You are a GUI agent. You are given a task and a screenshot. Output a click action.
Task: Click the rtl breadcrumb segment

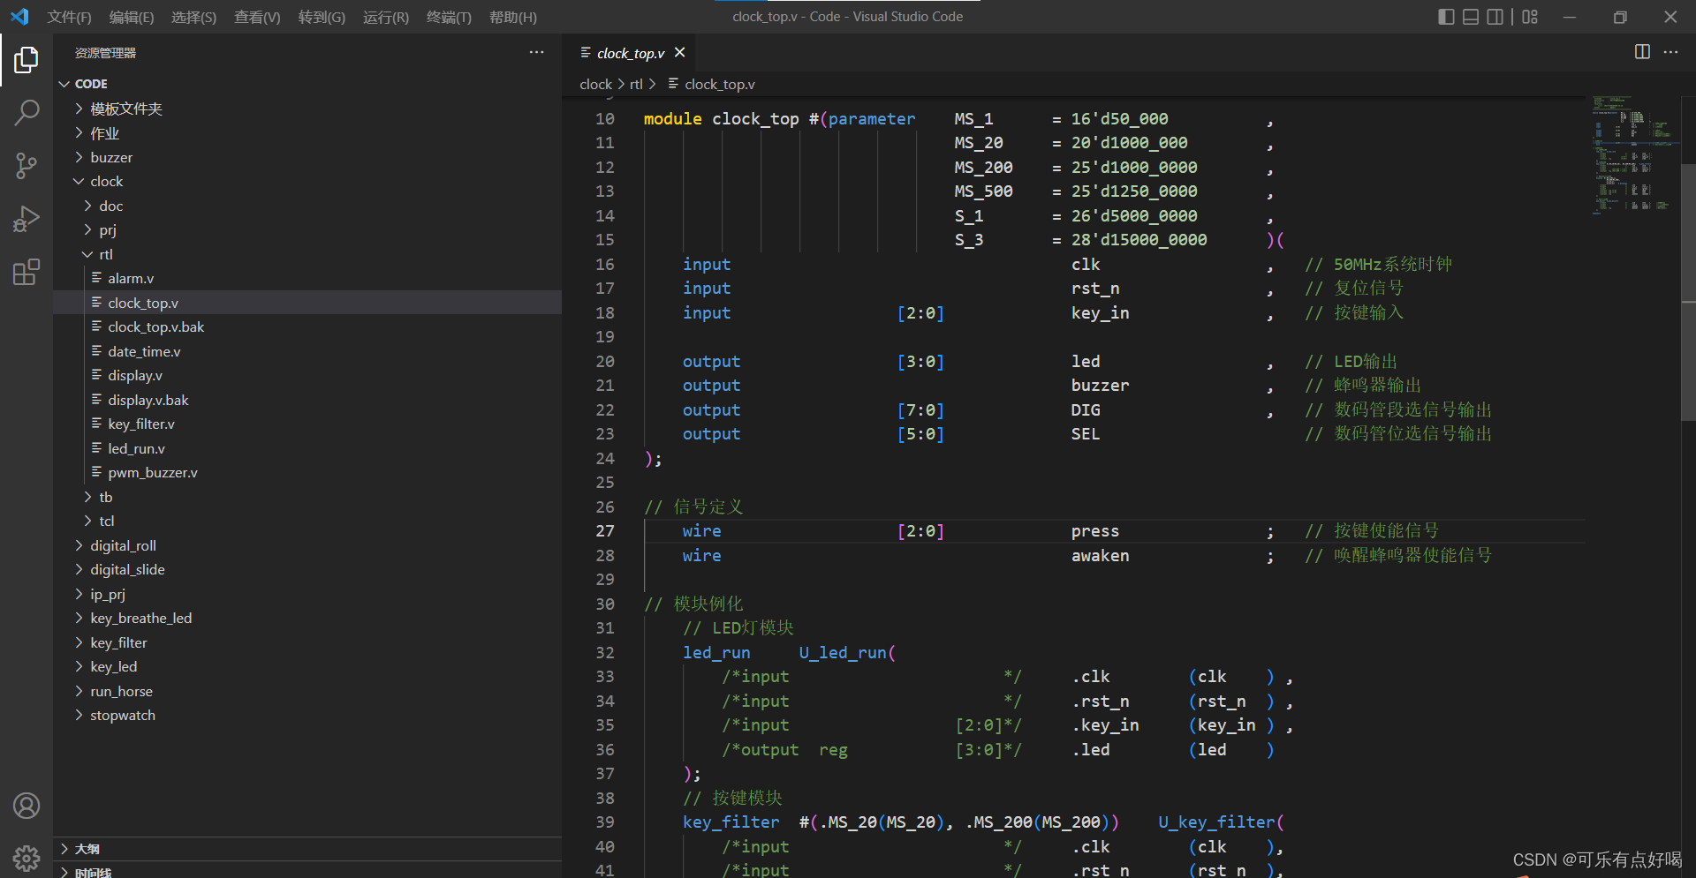pyautogui.click(x=636, y=84)
